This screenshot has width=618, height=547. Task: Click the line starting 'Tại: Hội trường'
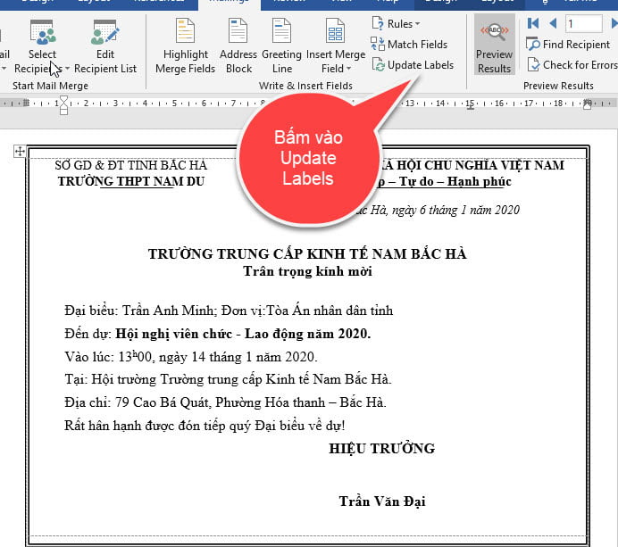(x=228, y=379)
